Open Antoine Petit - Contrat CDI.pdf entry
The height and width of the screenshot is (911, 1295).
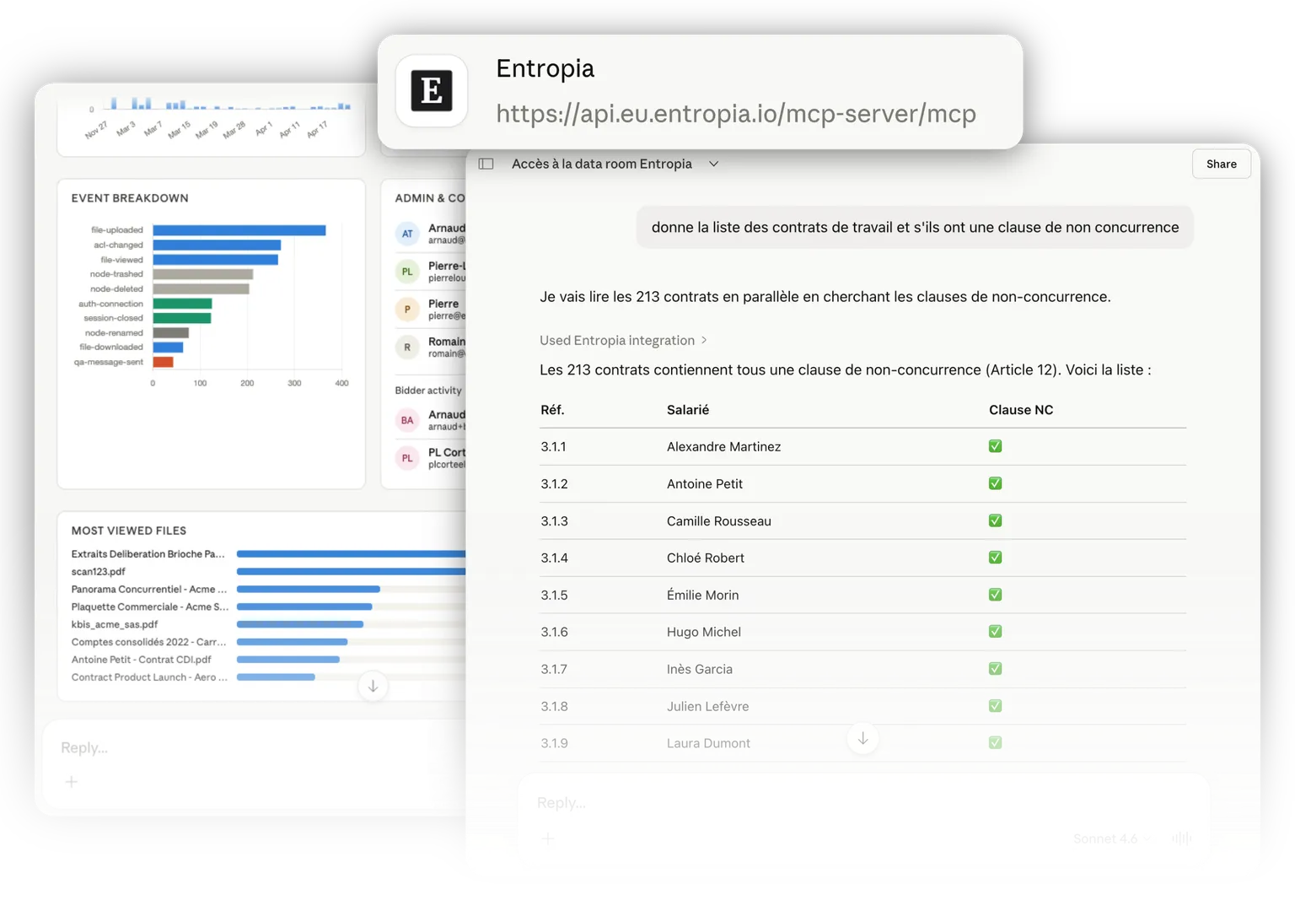tap(142, 660)
